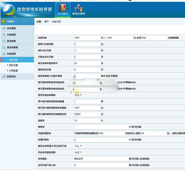Click the 会员级别 input containing 高级会员
185x171 pixels.
tap(101, 159)
